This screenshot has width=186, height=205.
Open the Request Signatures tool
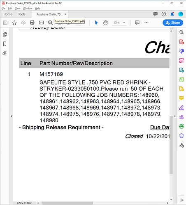(181, 117)
